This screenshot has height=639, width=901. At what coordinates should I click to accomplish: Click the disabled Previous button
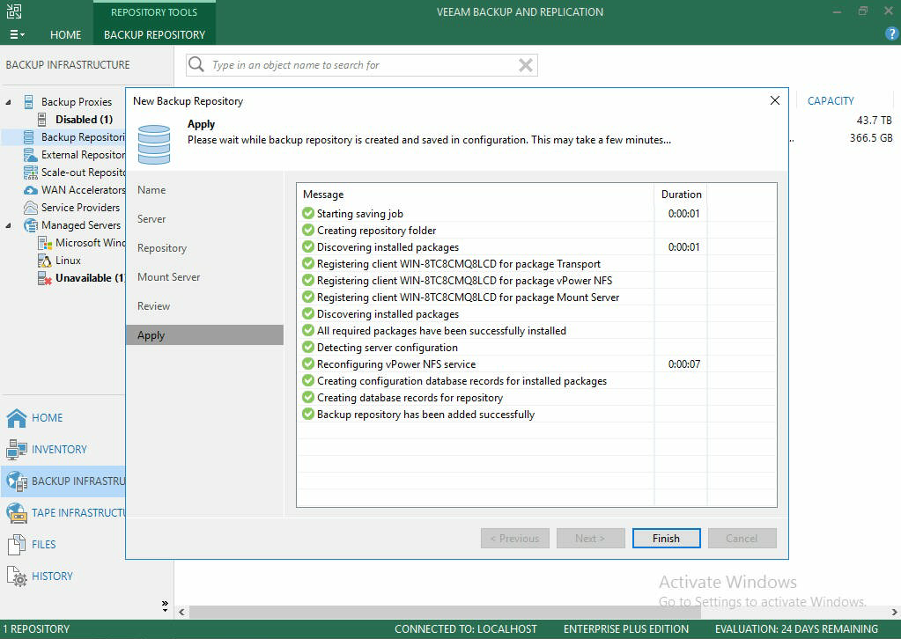coord(515,539)
